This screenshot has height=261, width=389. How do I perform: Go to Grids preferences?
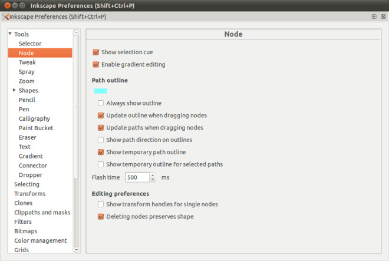(21, 250)
